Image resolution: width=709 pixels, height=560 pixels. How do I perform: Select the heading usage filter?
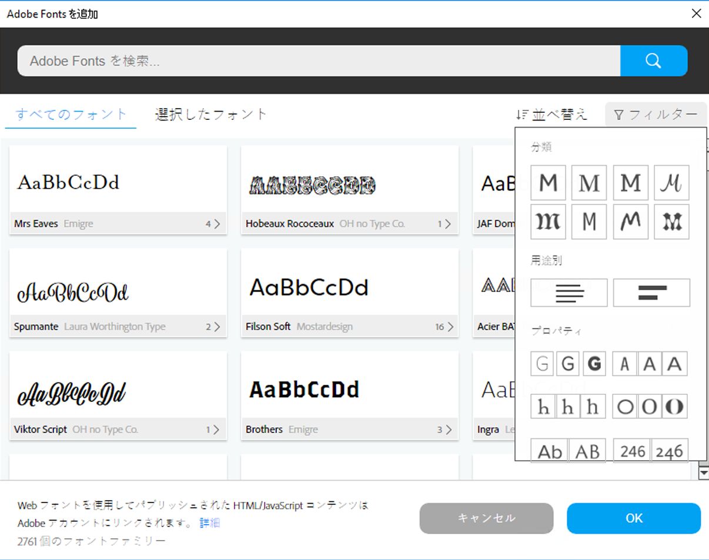point(651,293)
